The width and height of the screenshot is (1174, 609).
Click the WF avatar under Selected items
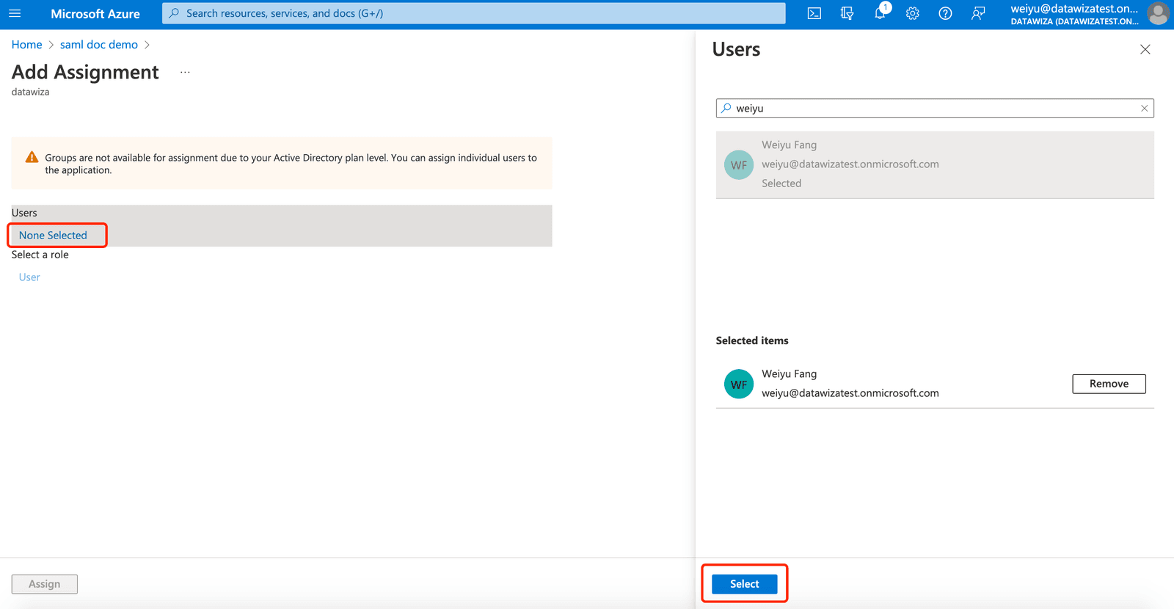click(739, 384)
